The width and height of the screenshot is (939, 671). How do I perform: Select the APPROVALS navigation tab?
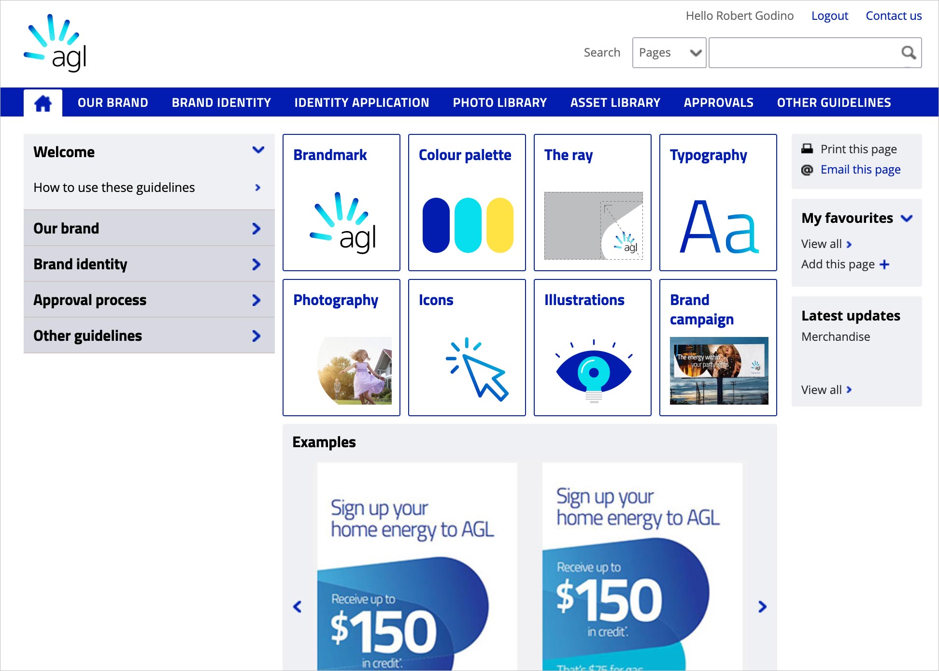[x=718, y=101]
